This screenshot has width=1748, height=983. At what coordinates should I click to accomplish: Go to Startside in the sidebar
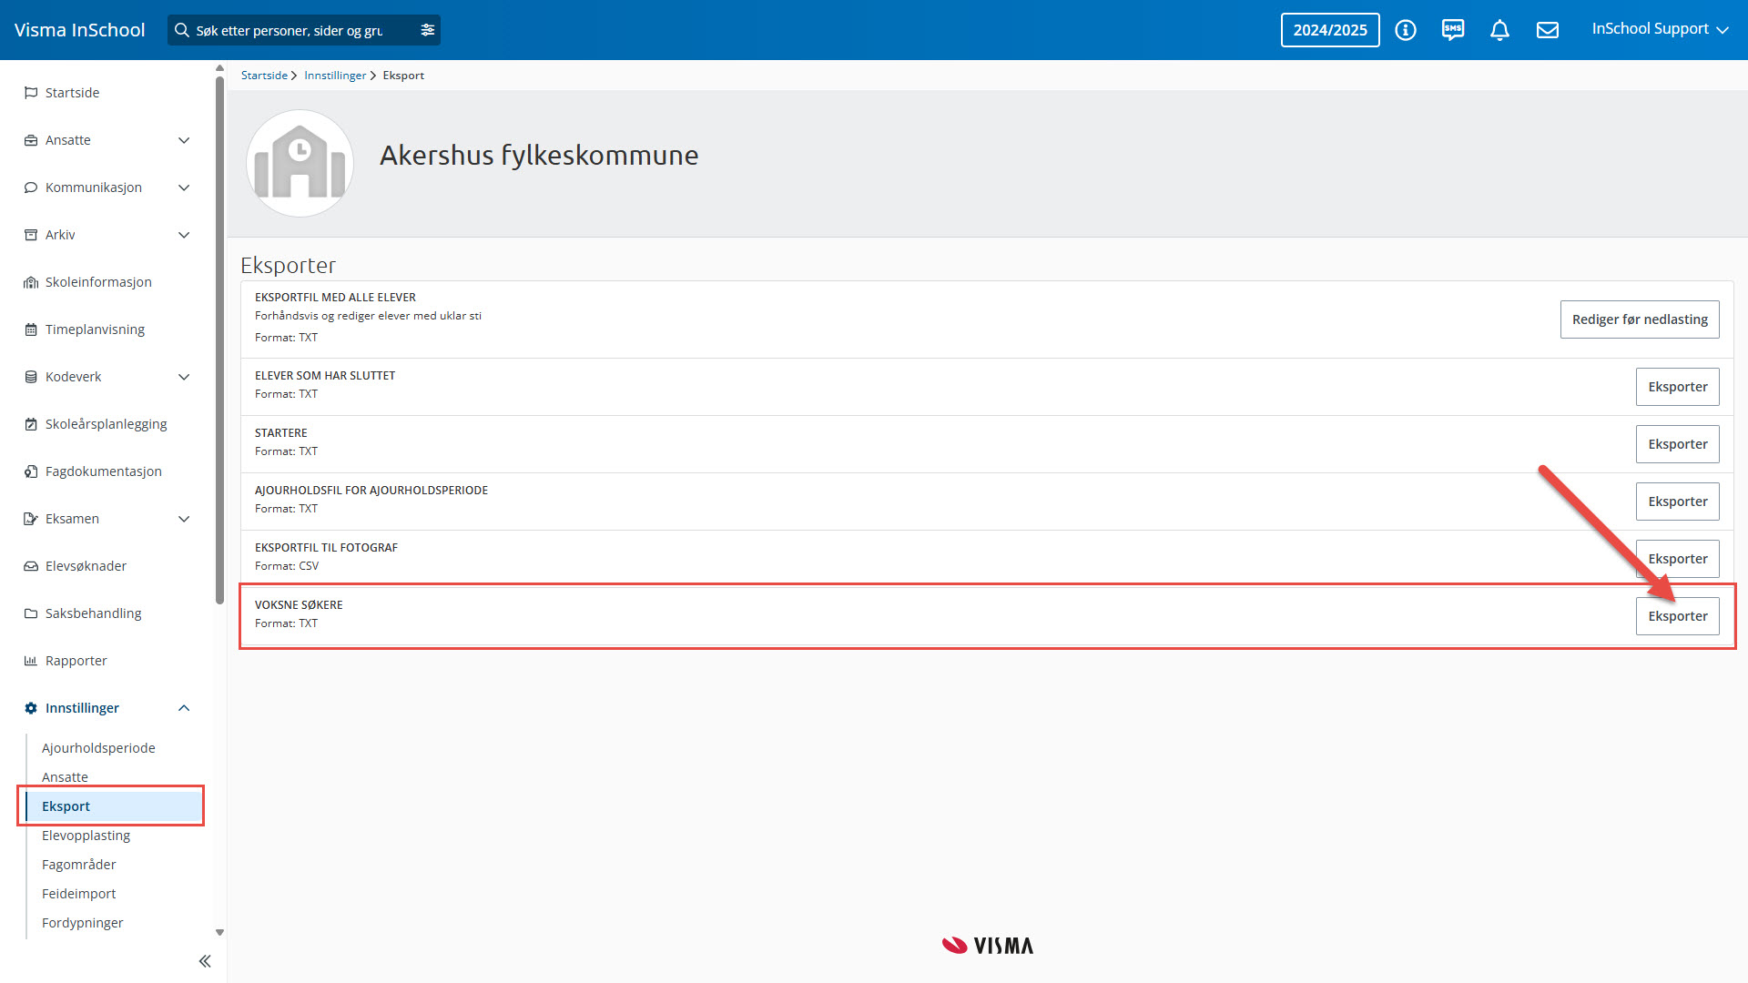point(73,93)
